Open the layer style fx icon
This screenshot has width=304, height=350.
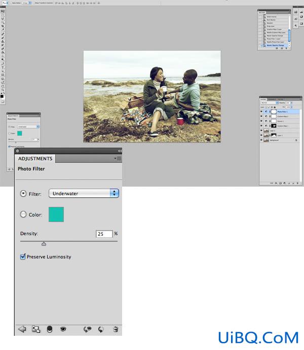[x=276, y=183]
